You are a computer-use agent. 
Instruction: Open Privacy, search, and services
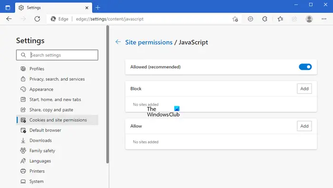click(57, 79)
